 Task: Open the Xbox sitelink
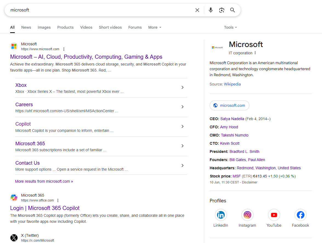coord(21,85)
